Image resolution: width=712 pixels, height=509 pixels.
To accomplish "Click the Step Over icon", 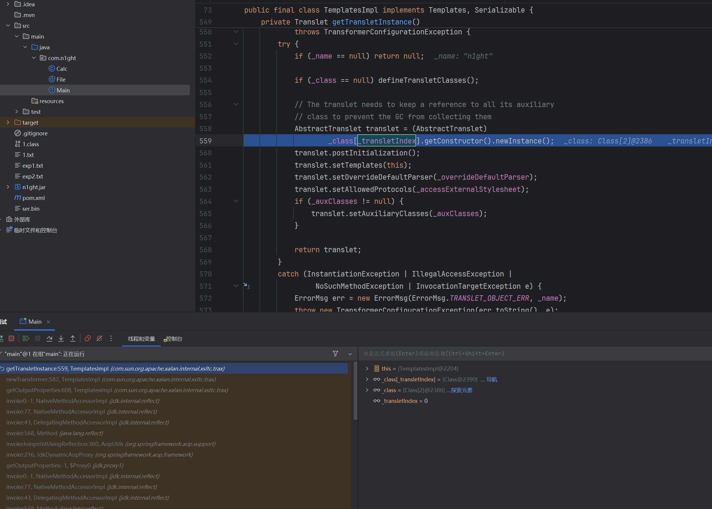I will [49, 339].
